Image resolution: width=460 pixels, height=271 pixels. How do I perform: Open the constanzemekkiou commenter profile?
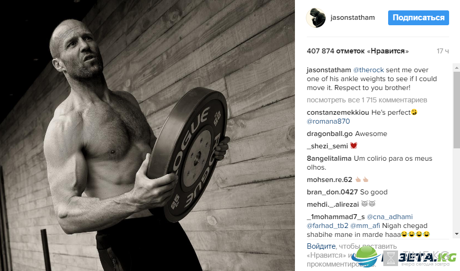338,112
